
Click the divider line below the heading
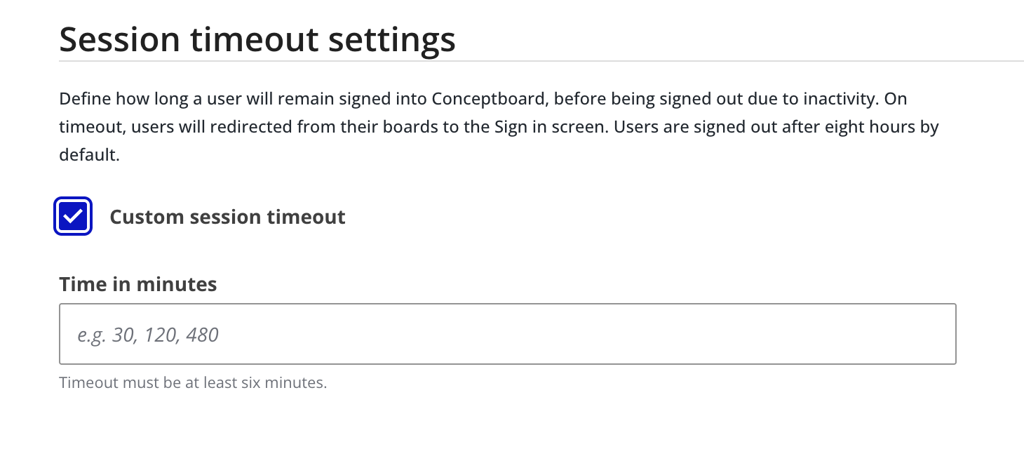[541, 62]
